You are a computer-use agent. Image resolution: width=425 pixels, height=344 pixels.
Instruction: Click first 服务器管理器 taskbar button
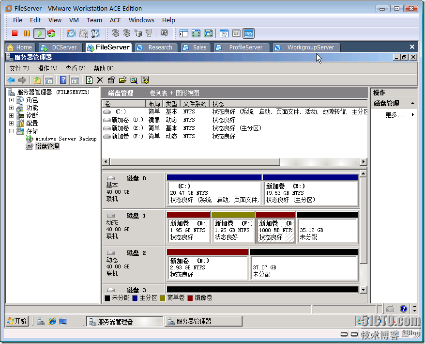[x=124, y=322]
